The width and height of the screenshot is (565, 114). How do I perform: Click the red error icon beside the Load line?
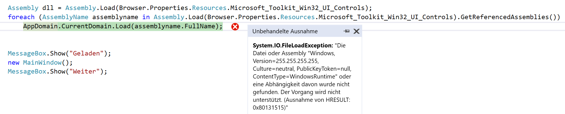(x=235, y=27)
